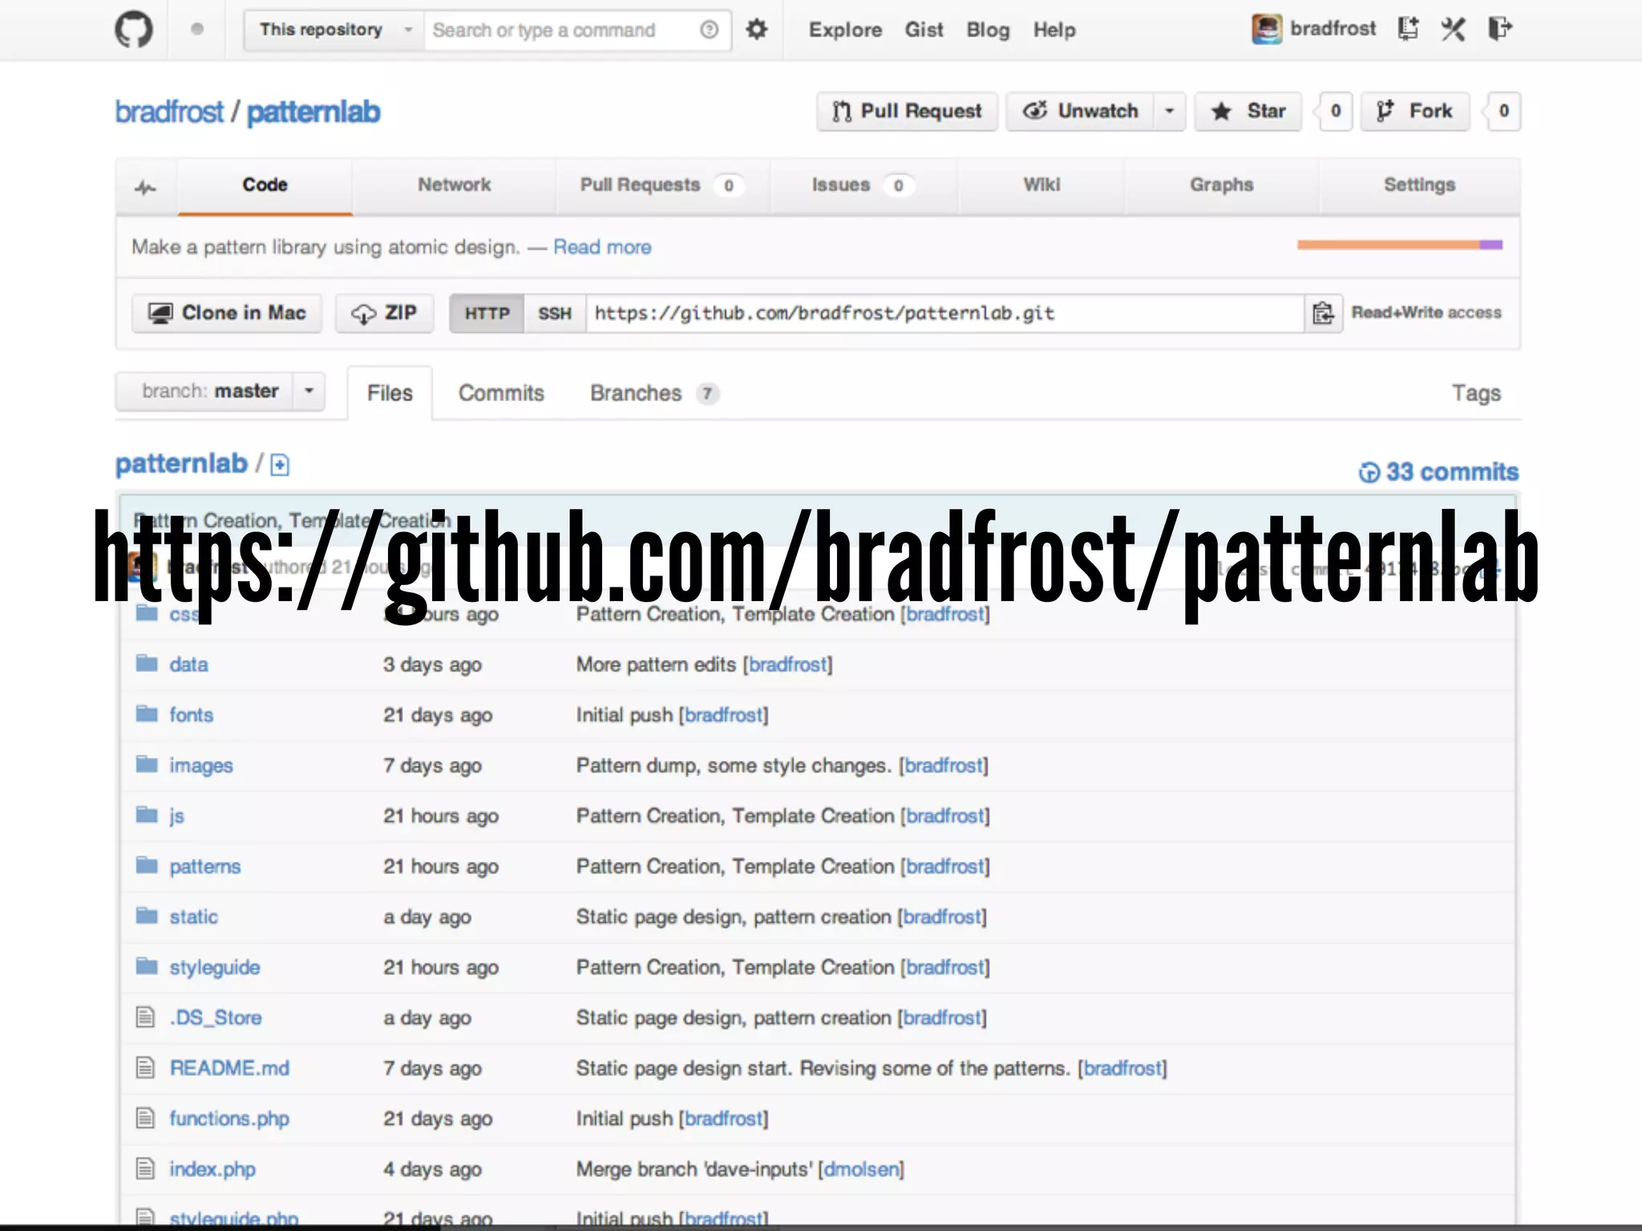Open repository Settings tab
Image resolution: width=1642 pixels, height=1231 pixels.
(x=1419, y=185)
